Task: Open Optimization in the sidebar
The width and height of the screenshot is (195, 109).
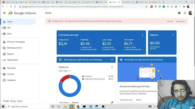Action: coord(13,60)
